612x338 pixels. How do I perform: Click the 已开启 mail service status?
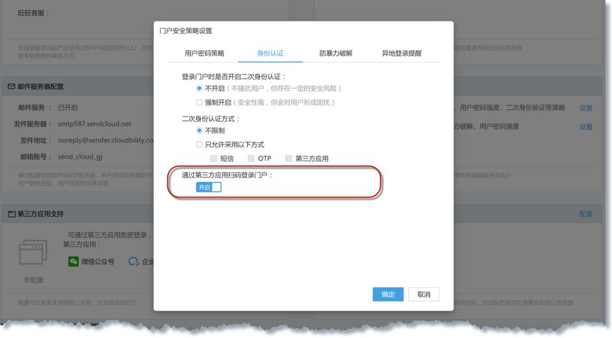coord(68,108)
